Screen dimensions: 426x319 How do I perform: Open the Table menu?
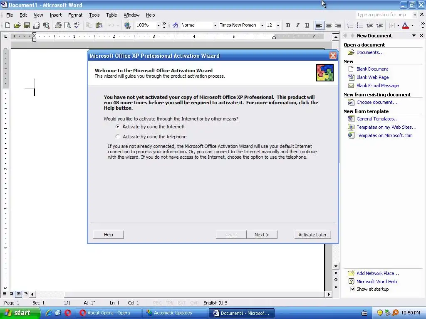coord(111,15)
